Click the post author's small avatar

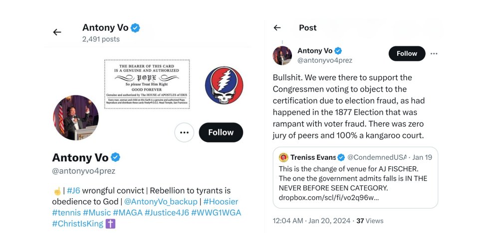282,55
